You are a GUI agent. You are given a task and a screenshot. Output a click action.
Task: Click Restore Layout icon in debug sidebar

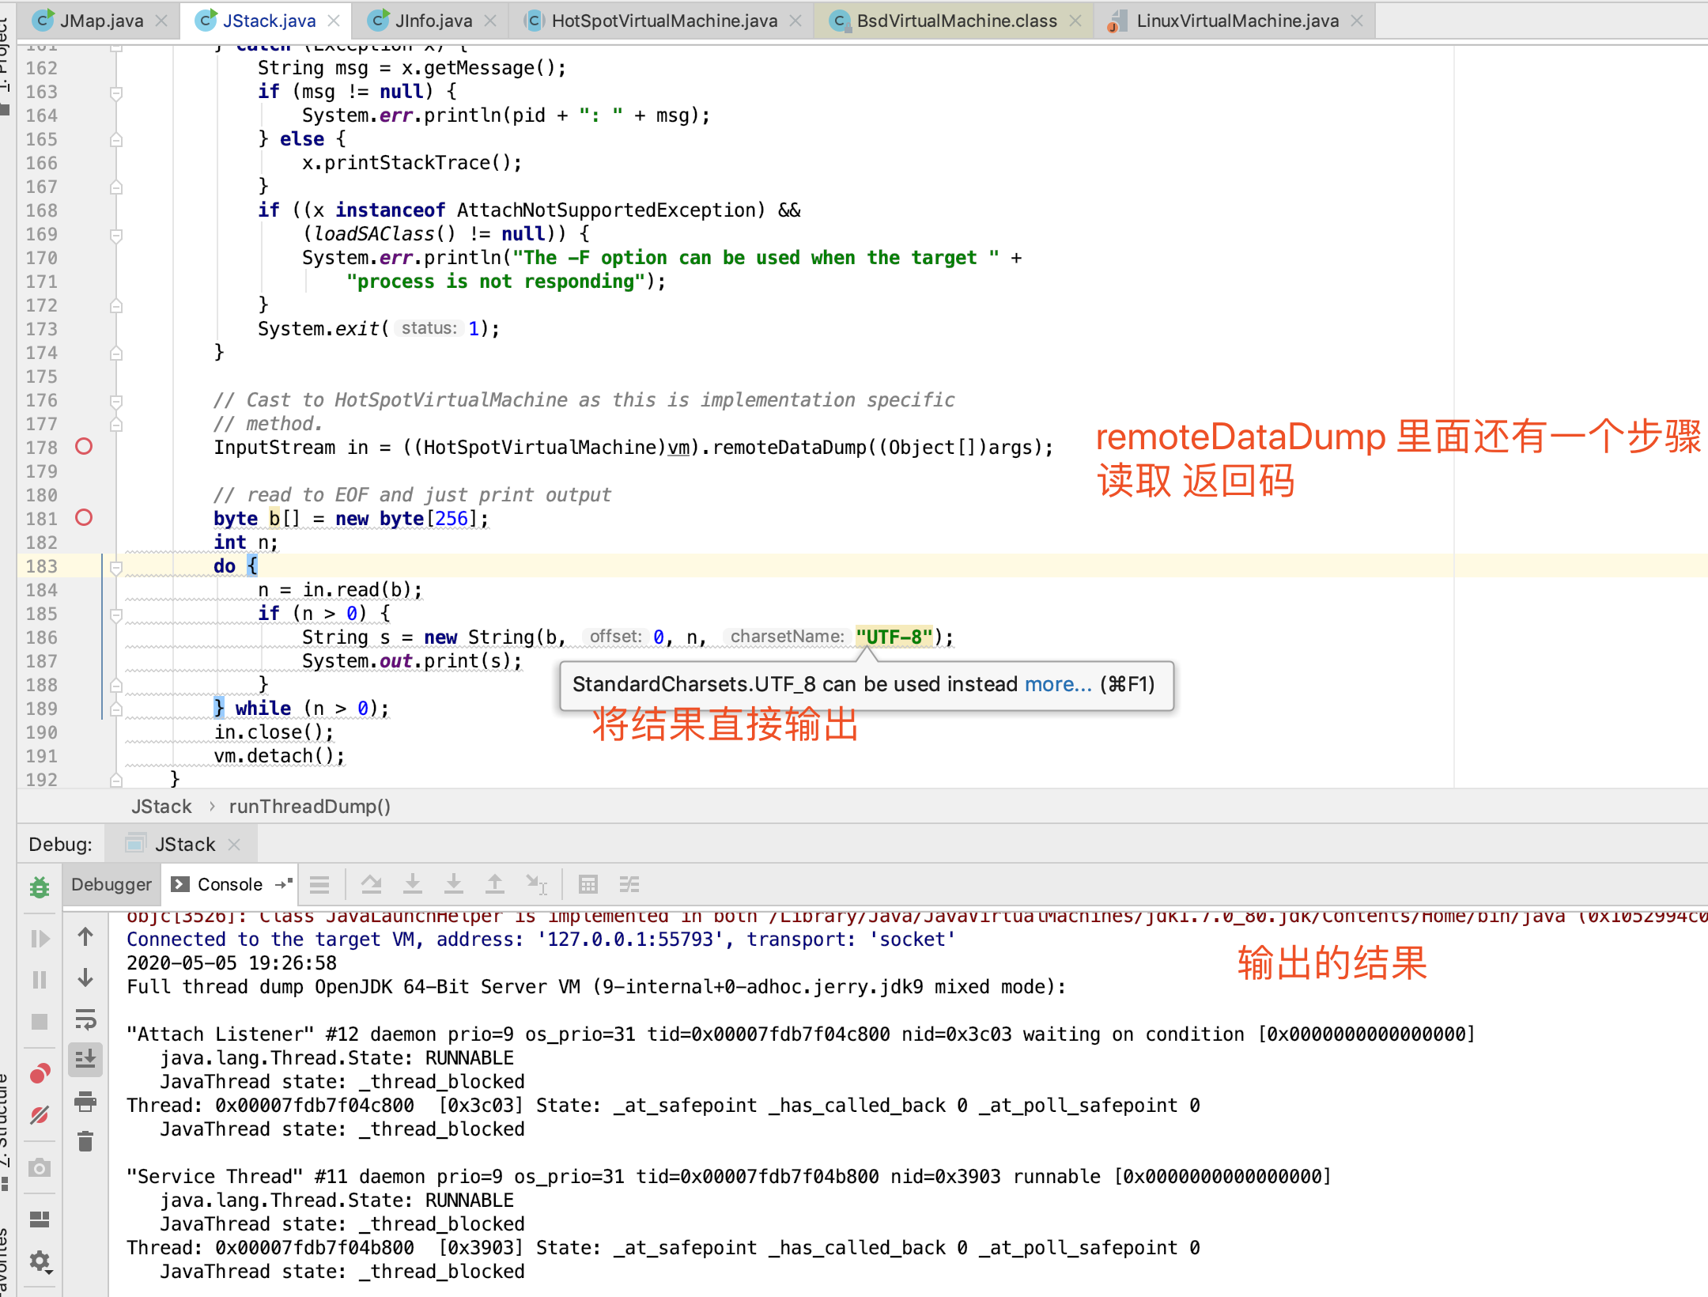[x=40, y=1219]
